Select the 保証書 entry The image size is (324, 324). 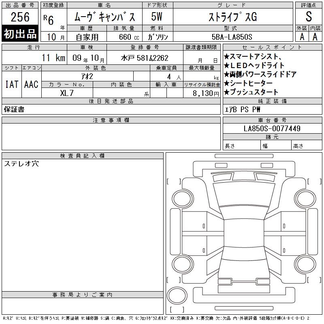tap(14, 109)
